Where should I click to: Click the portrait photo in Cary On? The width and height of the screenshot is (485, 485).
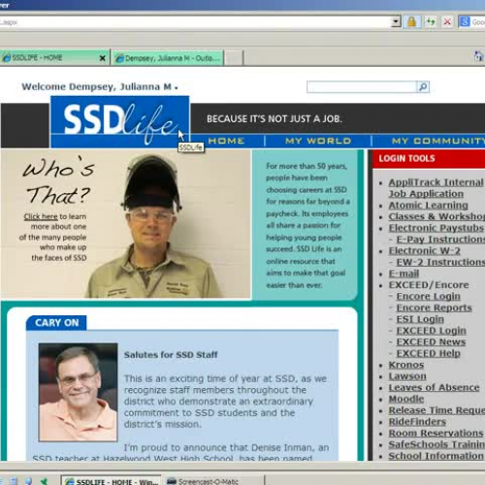point(78,392)
